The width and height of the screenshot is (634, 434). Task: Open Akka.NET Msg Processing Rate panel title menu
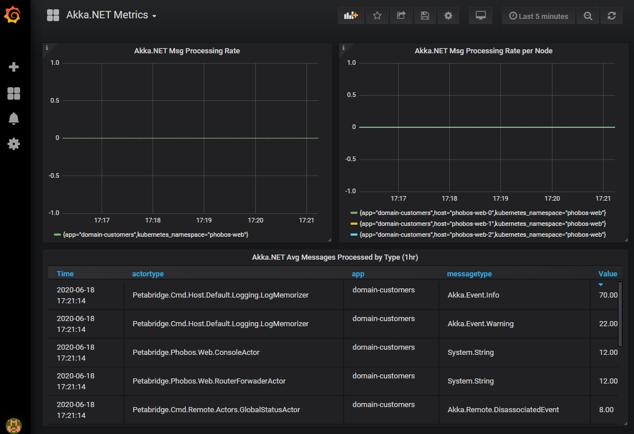pos(187,51)
